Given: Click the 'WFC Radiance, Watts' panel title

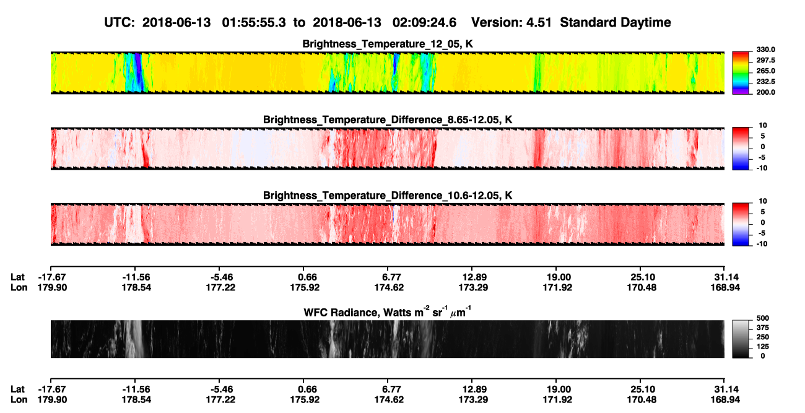Looking at the screenshot, I should pyautogui.click(x=388, y=313).
